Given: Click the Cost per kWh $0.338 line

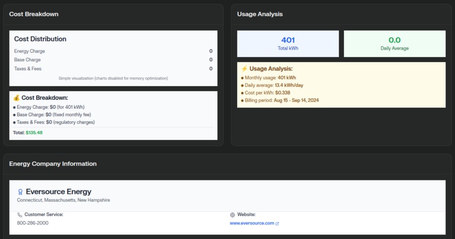Looking at the screenshot, I should (x=265, y=92).
